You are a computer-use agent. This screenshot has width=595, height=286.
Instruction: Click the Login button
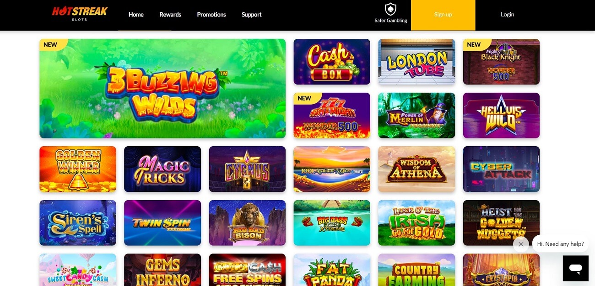point(508,15)
